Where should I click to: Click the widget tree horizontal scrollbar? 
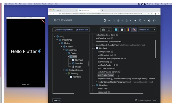(63, 93)
